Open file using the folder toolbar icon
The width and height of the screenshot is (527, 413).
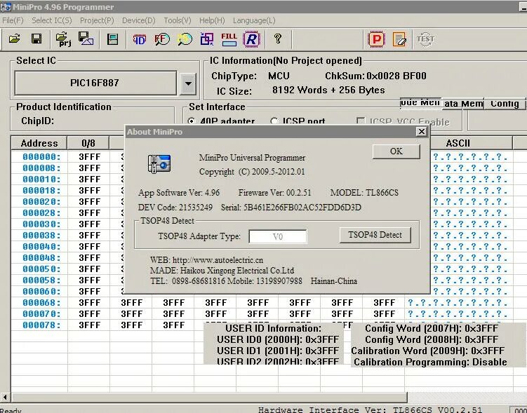15,39
